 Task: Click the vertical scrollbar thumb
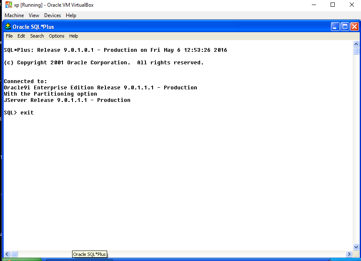tap(356, 51)
